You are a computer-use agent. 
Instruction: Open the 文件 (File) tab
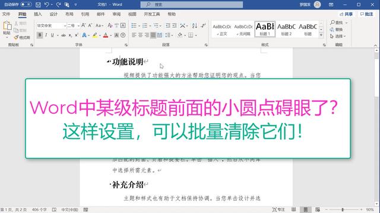point(7,14)
